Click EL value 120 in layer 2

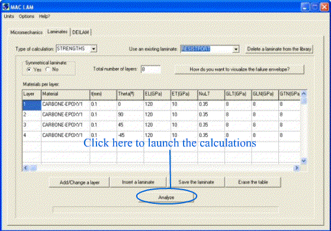pyautogui.click(x=157, y=115)
